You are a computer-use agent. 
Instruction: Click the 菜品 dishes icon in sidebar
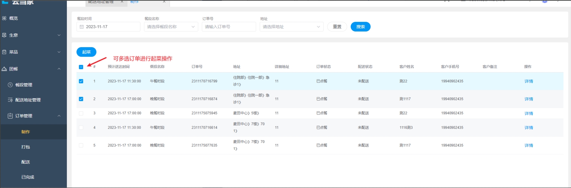point(4,52)
